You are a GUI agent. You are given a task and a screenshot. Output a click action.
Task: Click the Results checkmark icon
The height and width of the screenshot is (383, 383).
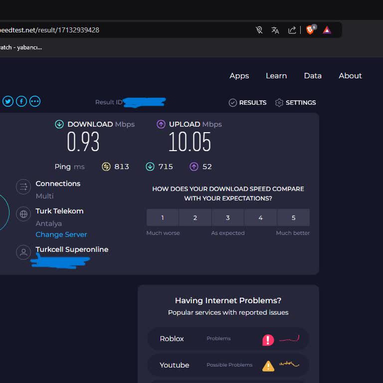(233, 103)
